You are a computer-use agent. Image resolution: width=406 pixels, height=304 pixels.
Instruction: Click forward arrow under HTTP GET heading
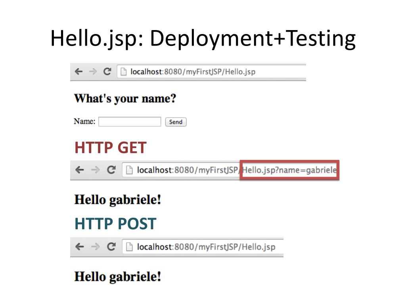point(95,170)
